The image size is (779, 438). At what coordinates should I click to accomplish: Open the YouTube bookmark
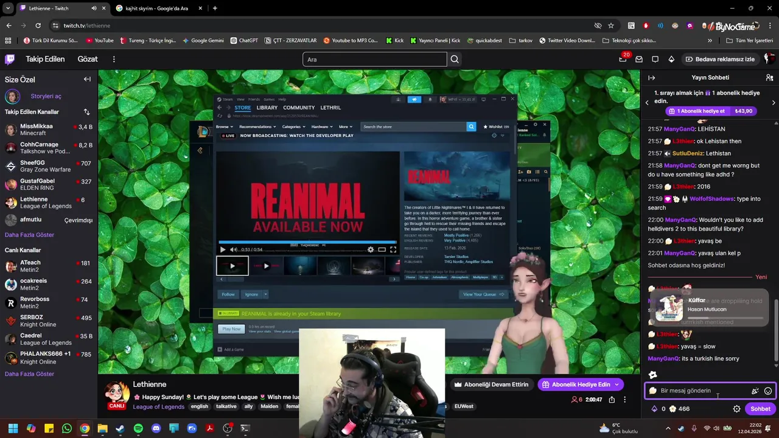coord(100,41)
